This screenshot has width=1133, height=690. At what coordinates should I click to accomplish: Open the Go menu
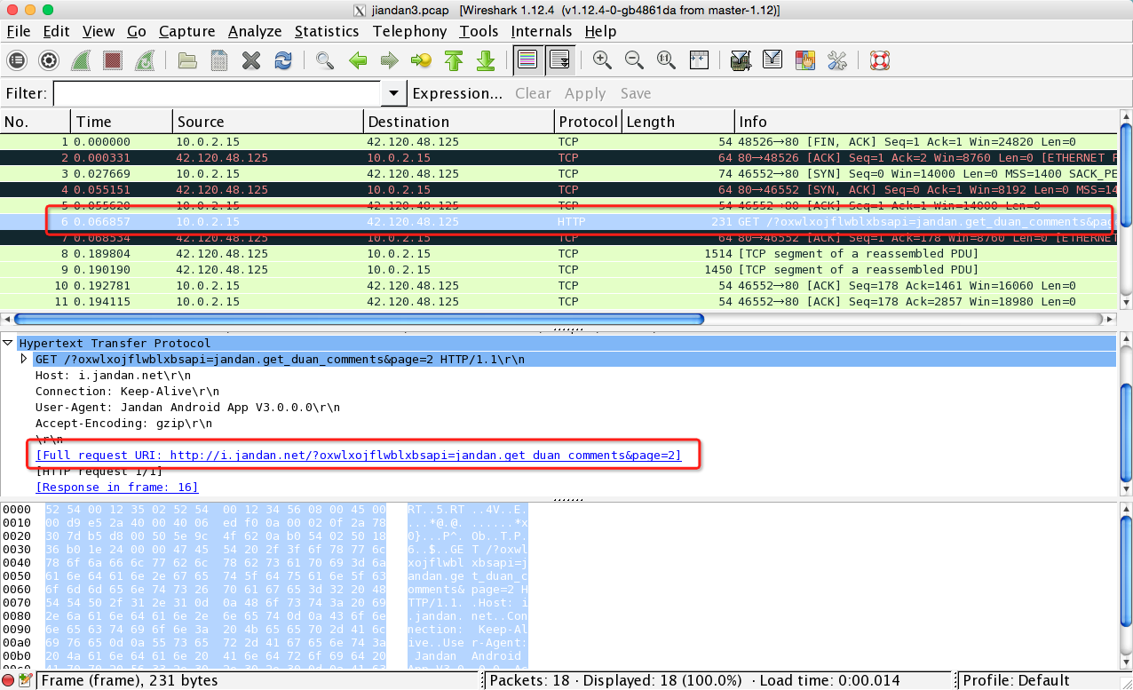[137, 31]
